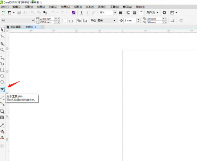
Task: Choose the Rectangle tool
Action: [x=2, y=70]
